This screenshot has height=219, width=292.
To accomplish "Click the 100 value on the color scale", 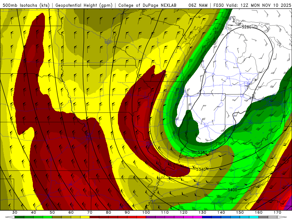I will (x=146, y=212).
